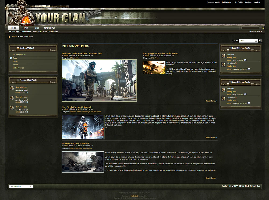Open Documentation in the Section Widget
The height and width of the screenshot is (200, 269).
19,55
